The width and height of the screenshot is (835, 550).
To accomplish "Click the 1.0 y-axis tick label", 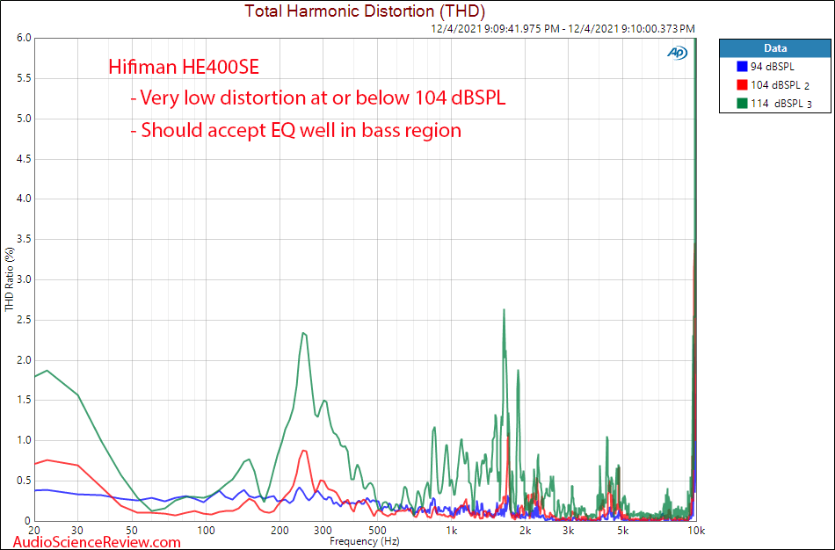I will point(25,440).
